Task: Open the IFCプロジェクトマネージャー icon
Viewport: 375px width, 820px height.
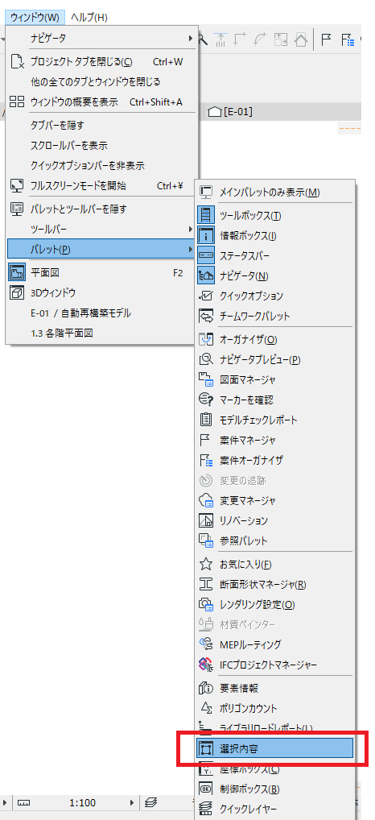Action: [x=206, y=665]
